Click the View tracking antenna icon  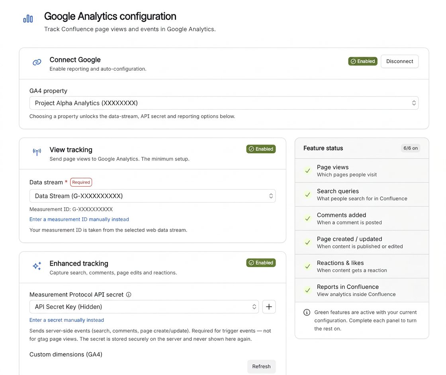(x=37, y=152)
